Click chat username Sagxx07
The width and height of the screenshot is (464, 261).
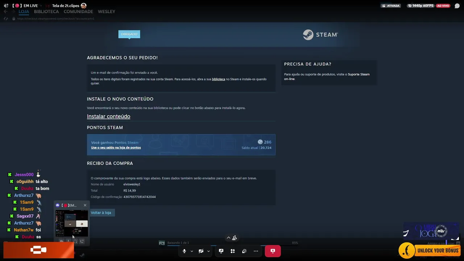click(x=25, y=216)
